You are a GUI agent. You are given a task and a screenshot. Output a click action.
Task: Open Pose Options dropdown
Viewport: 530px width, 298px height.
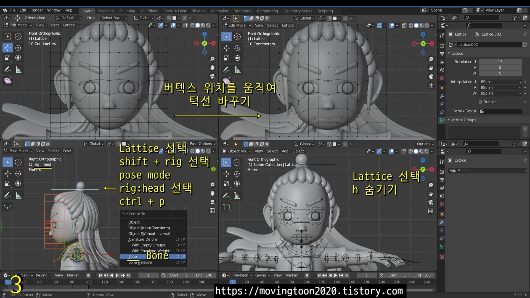coord(202,144)
